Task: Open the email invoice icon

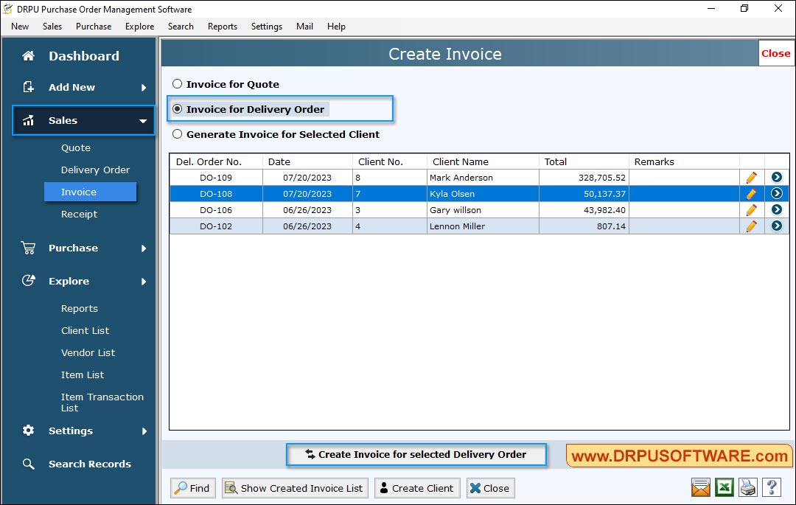Action: (x=700, y=487)
